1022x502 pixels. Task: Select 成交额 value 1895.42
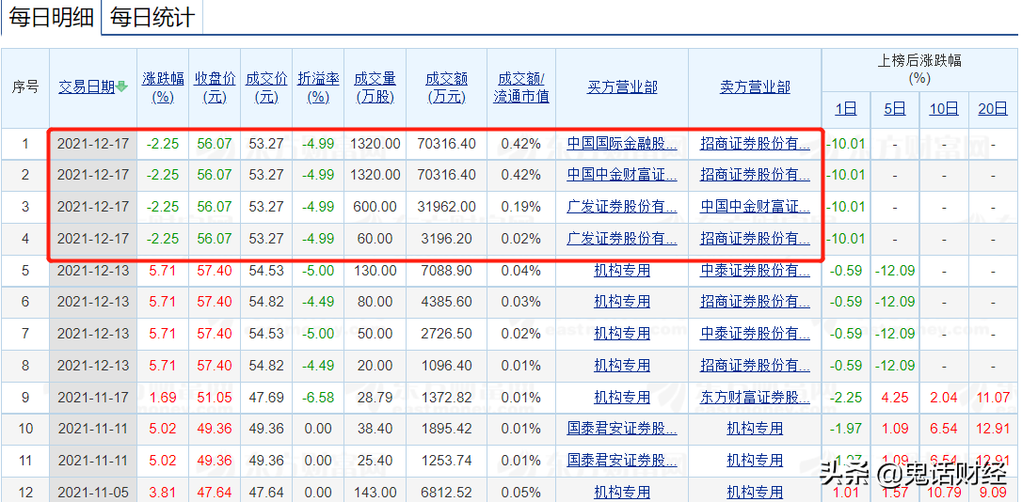point(446,429)
